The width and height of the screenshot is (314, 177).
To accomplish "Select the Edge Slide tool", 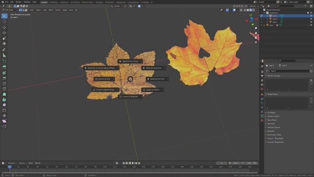I will point(4,110).
